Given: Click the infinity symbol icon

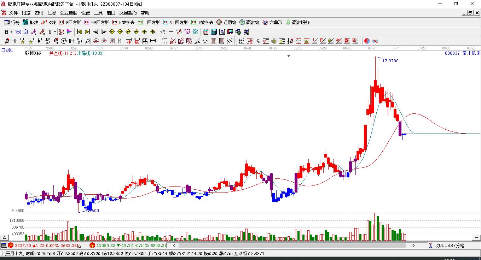Looking at the screenshot, I should (375, 41).
